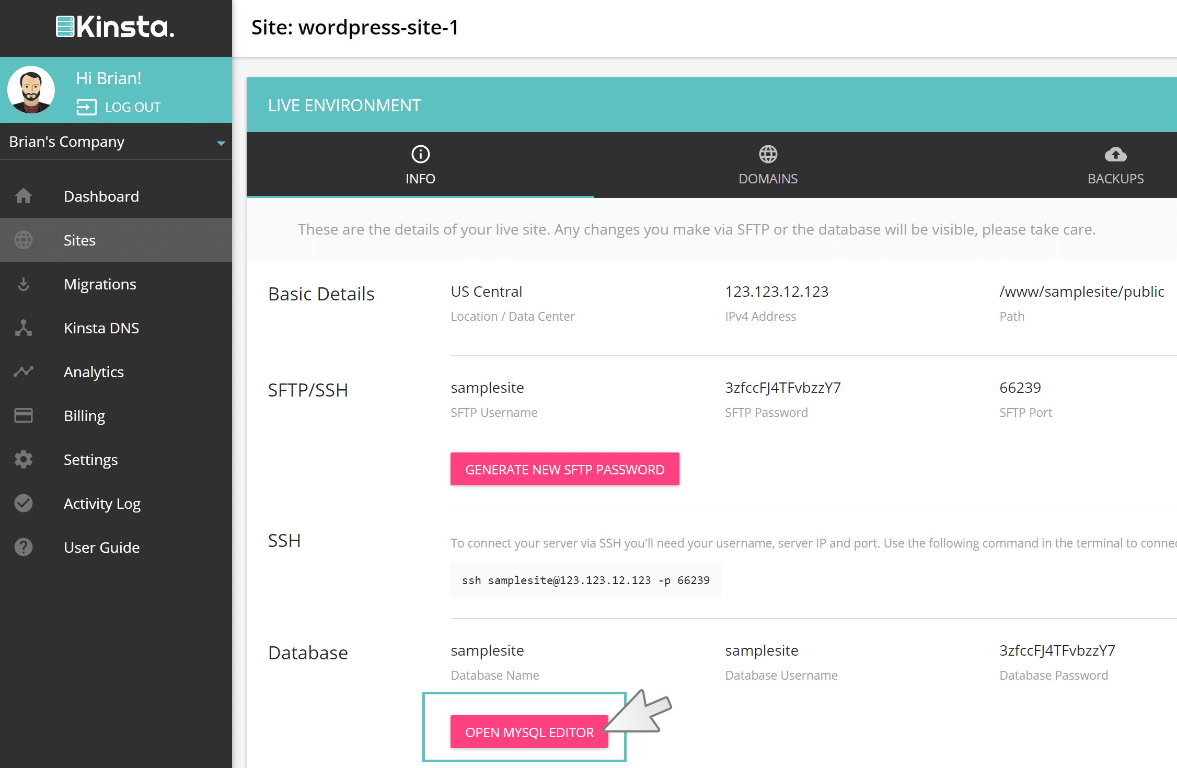The width and height of the screenshot is (1177, 768).
Task: Click the SFTP password 3zfccFJ4TFvbzzY7
Action: point(783,388)
